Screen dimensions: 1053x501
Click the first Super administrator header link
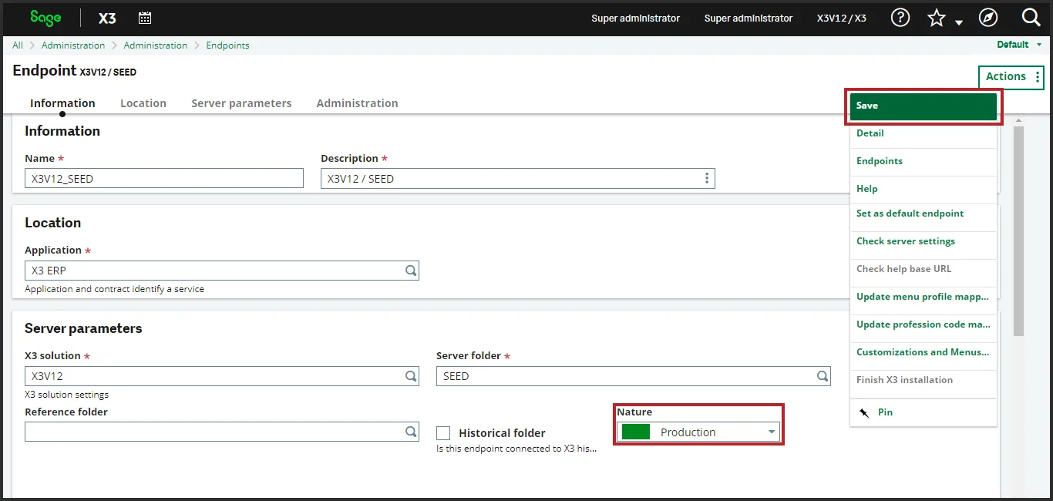[636, 18]
